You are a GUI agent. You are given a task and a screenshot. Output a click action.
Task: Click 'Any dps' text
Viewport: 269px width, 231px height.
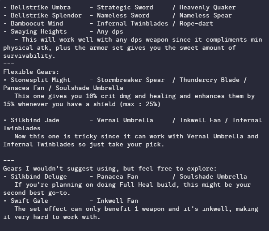tap(112, 31)
